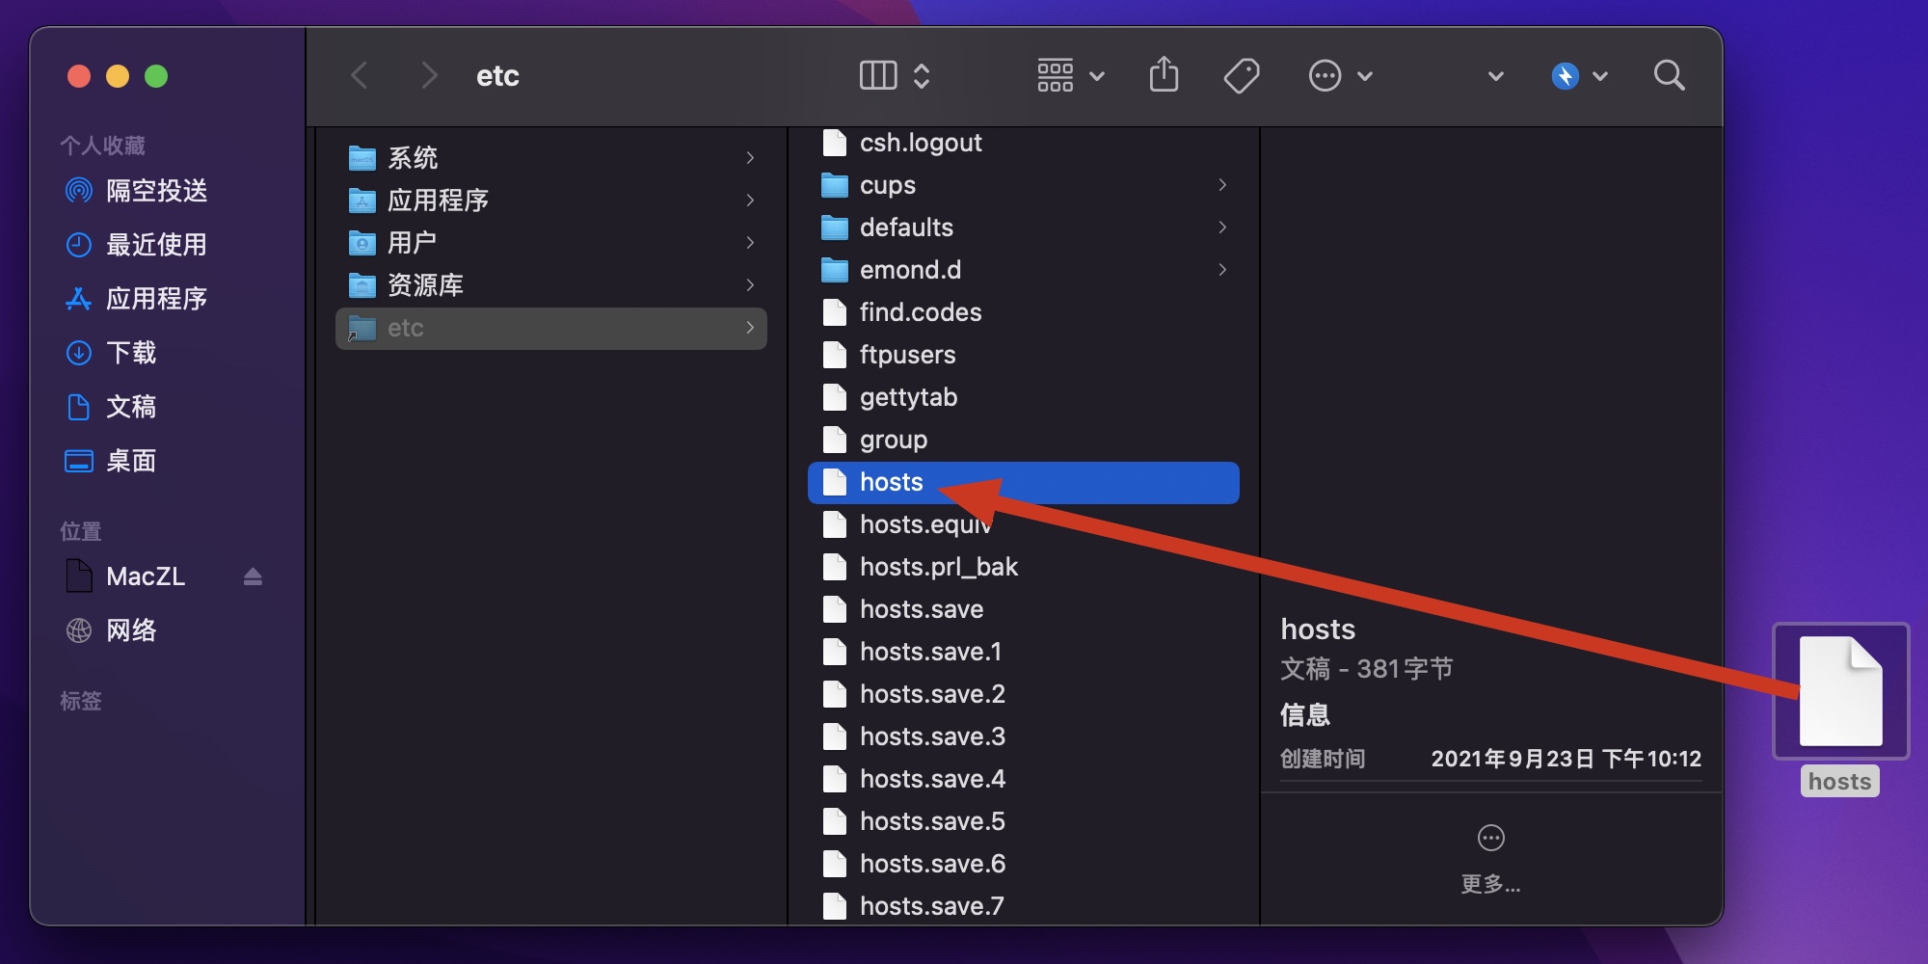Select the 资源库 folder in first column
Image resolution: width=1928 pixels, height=964 pixels.
[425, 285]
